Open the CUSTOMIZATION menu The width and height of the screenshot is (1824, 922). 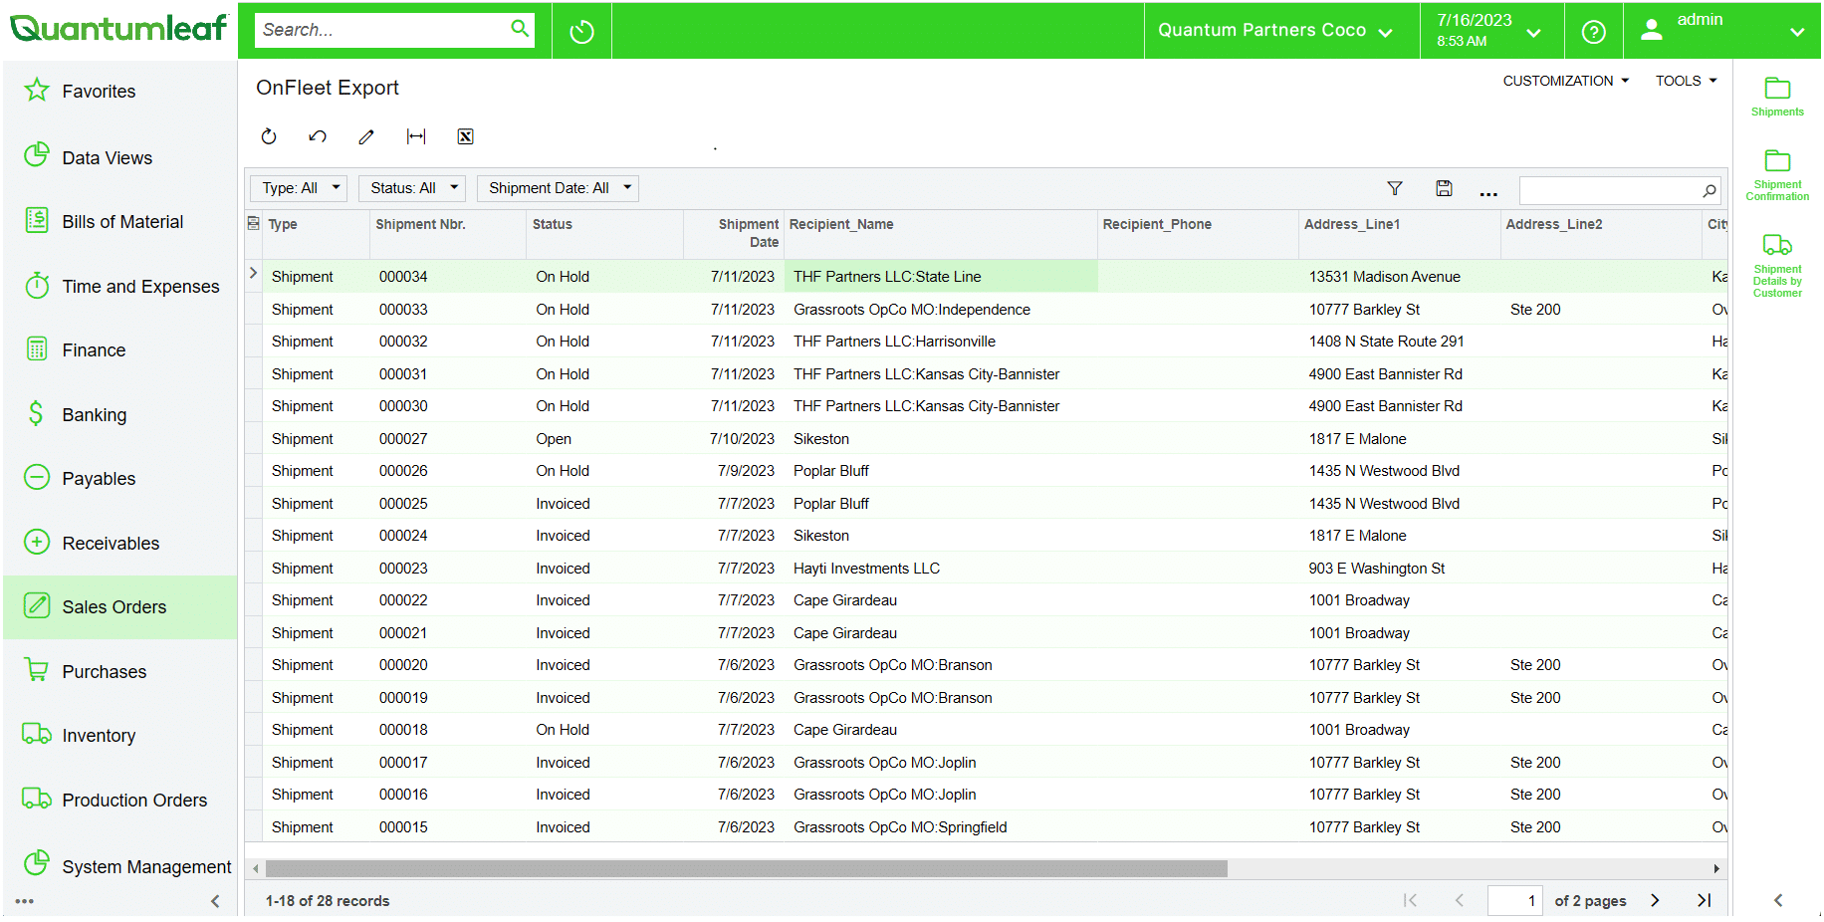coord(1565,81)
